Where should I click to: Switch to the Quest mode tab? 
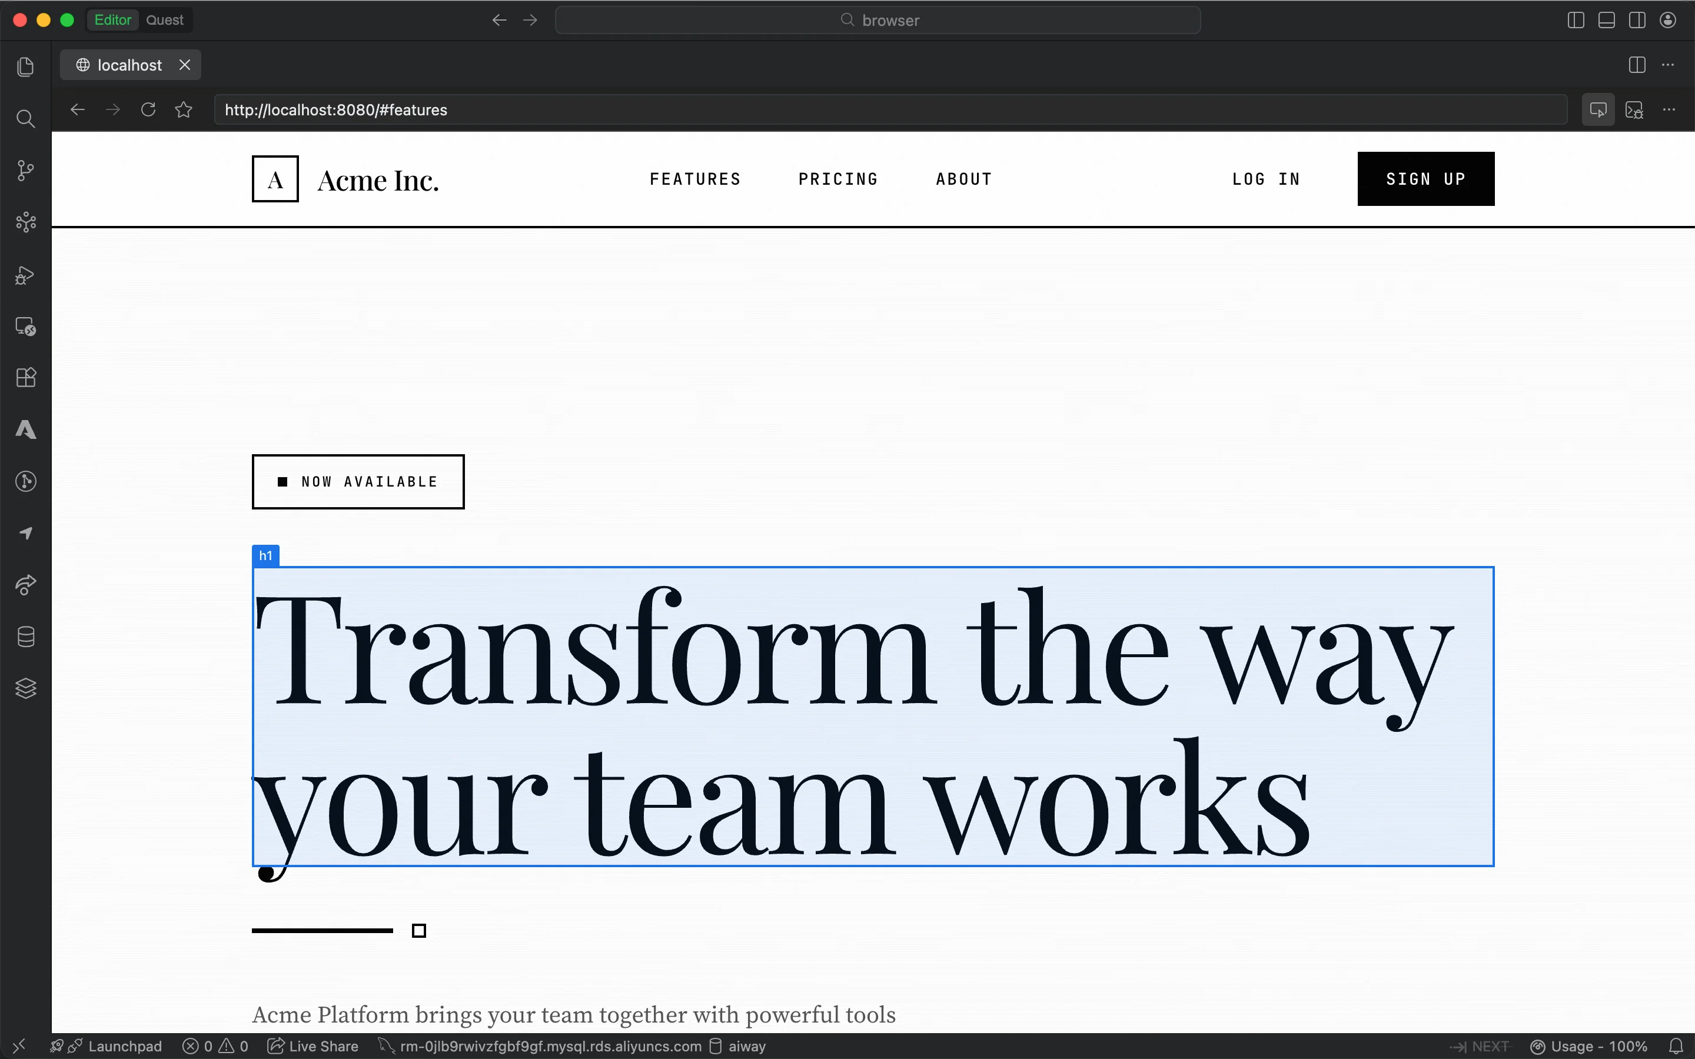coord(165,21)
